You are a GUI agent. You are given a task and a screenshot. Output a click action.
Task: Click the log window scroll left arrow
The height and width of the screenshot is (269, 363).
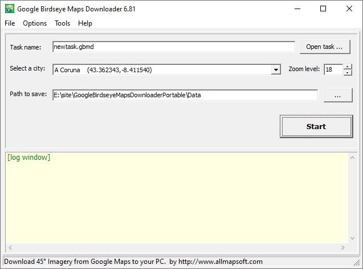10,247
